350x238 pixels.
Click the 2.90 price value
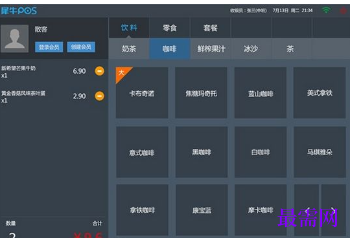79,96
